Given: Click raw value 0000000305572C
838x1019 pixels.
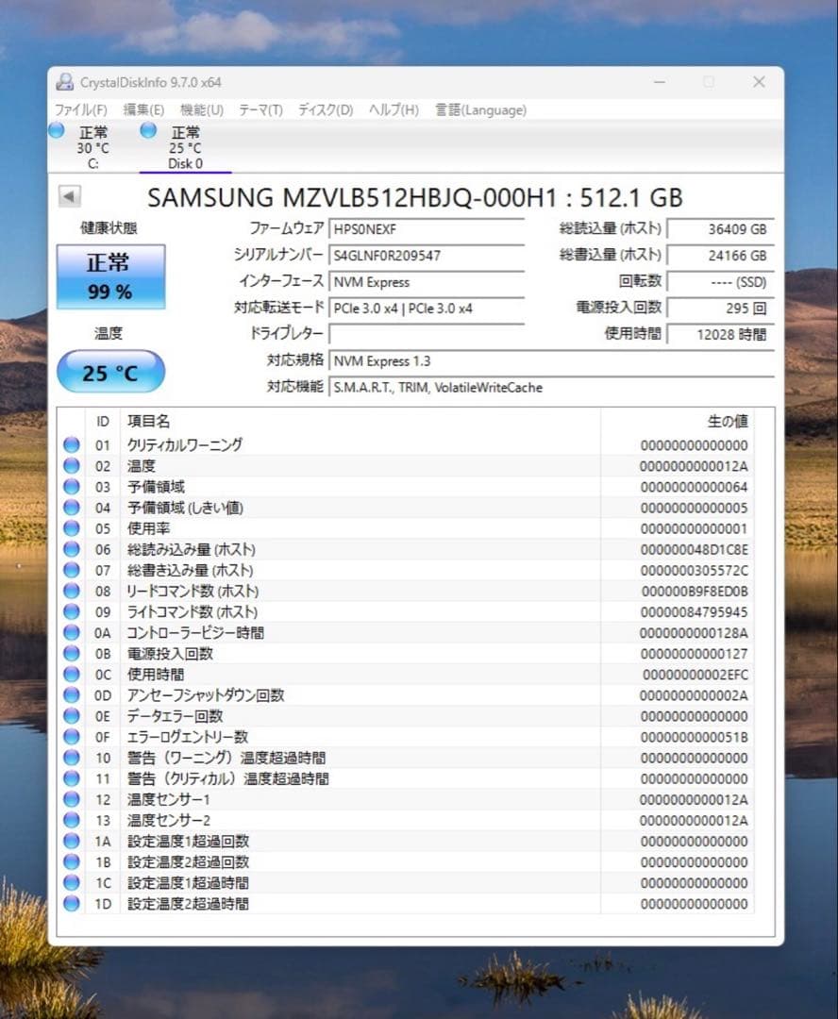Looking at the screenshot, I should (x=694, y=570).
